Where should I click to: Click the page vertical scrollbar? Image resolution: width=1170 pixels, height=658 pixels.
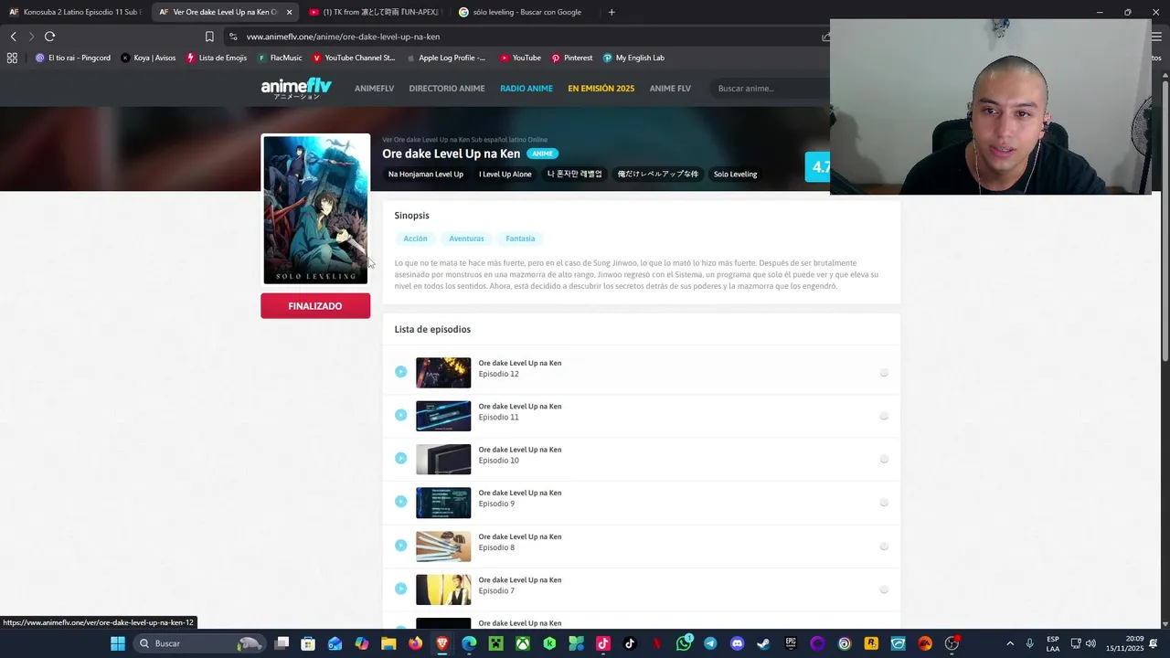click(x=1165, y=219)
